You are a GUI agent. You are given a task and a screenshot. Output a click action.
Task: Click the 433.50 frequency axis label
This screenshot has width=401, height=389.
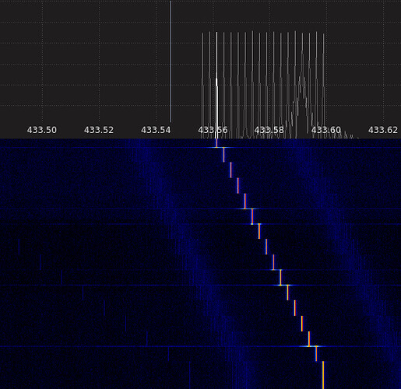pos(42,130)
